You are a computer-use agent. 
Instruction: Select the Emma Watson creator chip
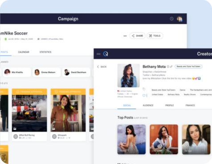point(47,72)
